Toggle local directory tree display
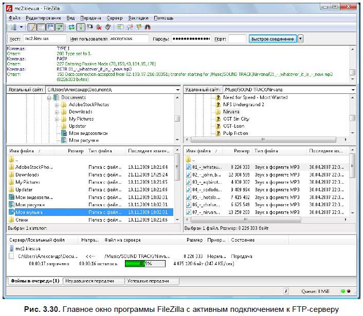Image resolution: width=363 pixels, height=316 pixels. [x=41, y=26]
